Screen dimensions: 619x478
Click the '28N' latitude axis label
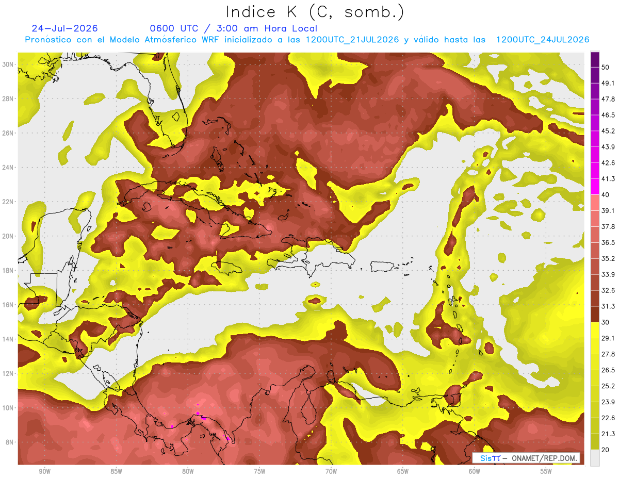pos(8,98)
